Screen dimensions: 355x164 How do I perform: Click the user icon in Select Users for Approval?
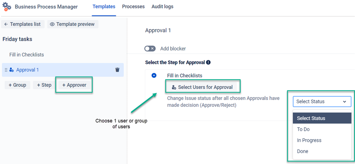tap(174, 88)
